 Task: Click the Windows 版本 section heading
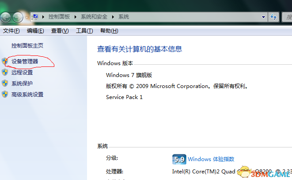click(x=115, y=63)
